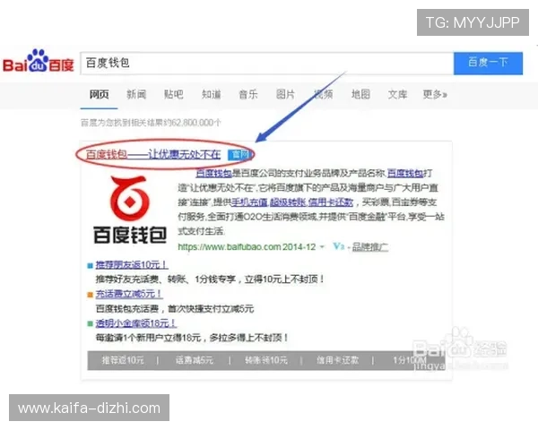
Task: Expand the 更多» menu
Action: coord(435,94)
